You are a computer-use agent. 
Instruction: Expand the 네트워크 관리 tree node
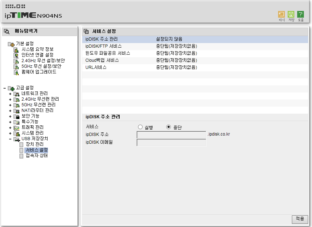(10, 94)
